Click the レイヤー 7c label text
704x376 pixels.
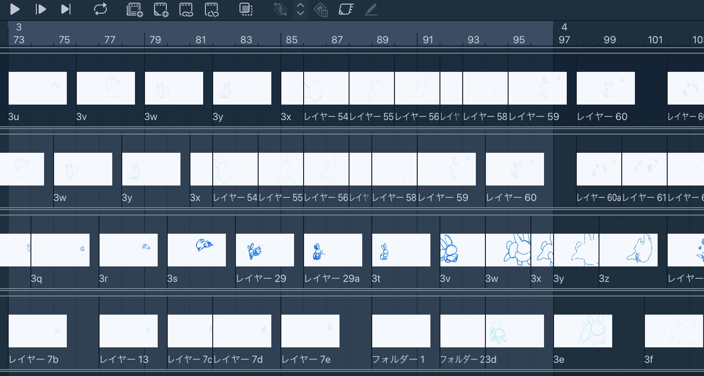coord(190,360)
